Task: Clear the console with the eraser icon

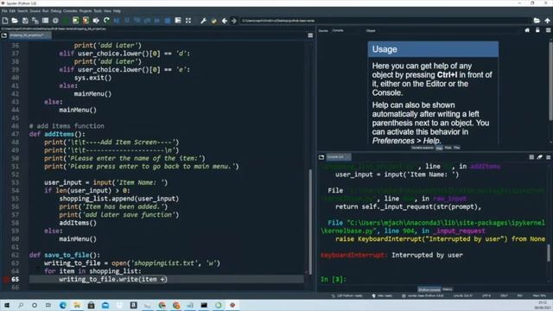Action: coord(539,157)
